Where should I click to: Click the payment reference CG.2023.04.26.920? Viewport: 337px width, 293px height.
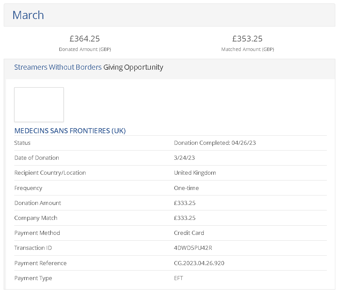click(x=199, y=263)
